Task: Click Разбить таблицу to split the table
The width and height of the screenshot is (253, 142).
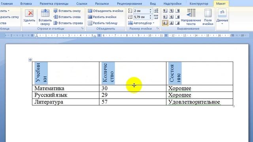Action: 103,23
